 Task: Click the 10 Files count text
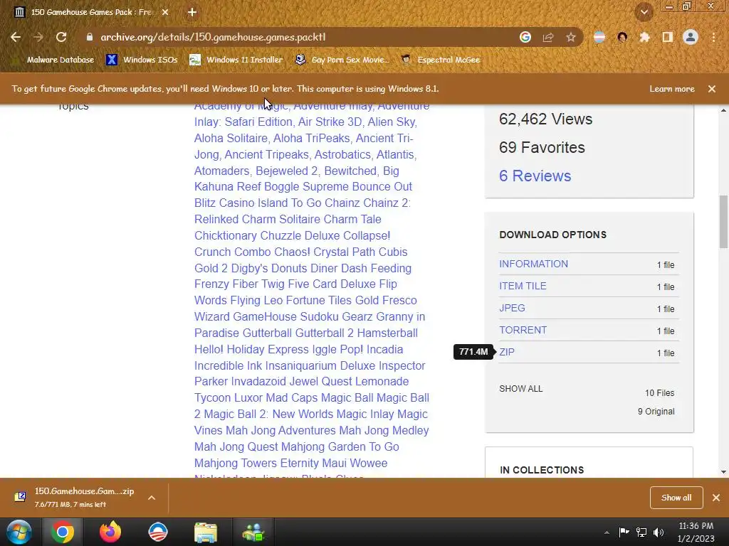pyautogui.click(x=659, y=392)
